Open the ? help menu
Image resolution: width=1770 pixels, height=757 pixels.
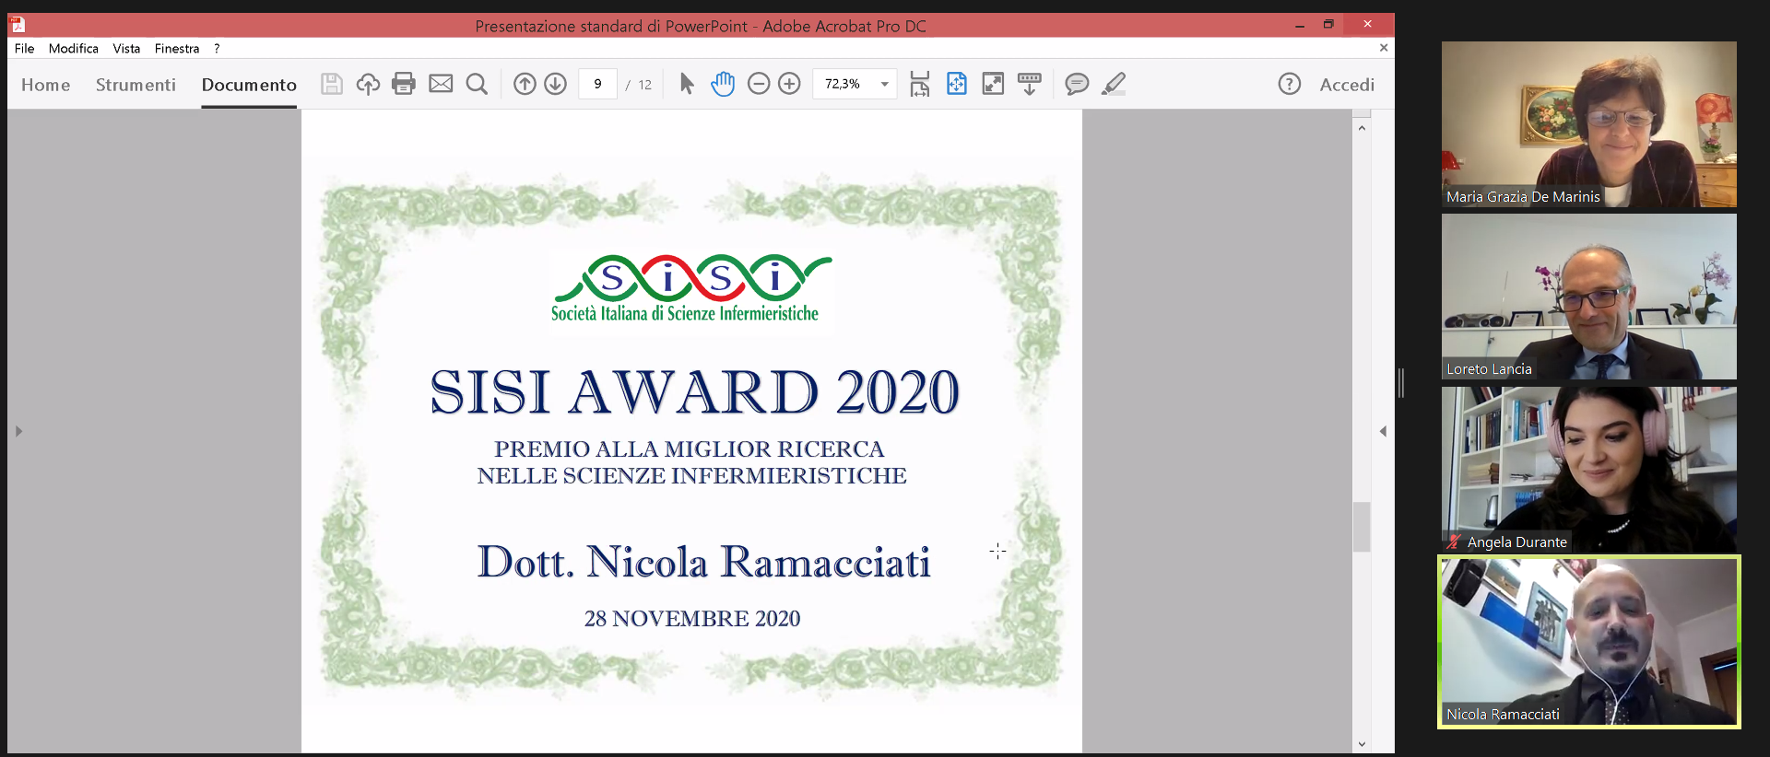coord(217,49)
